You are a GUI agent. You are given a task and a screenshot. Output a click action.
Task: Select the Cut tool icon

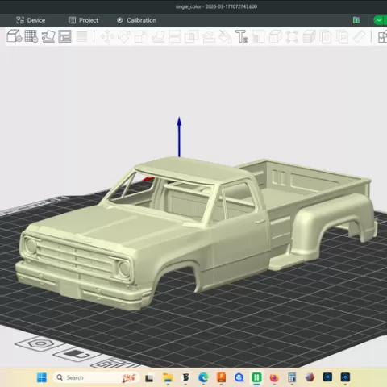click(174, 37)
